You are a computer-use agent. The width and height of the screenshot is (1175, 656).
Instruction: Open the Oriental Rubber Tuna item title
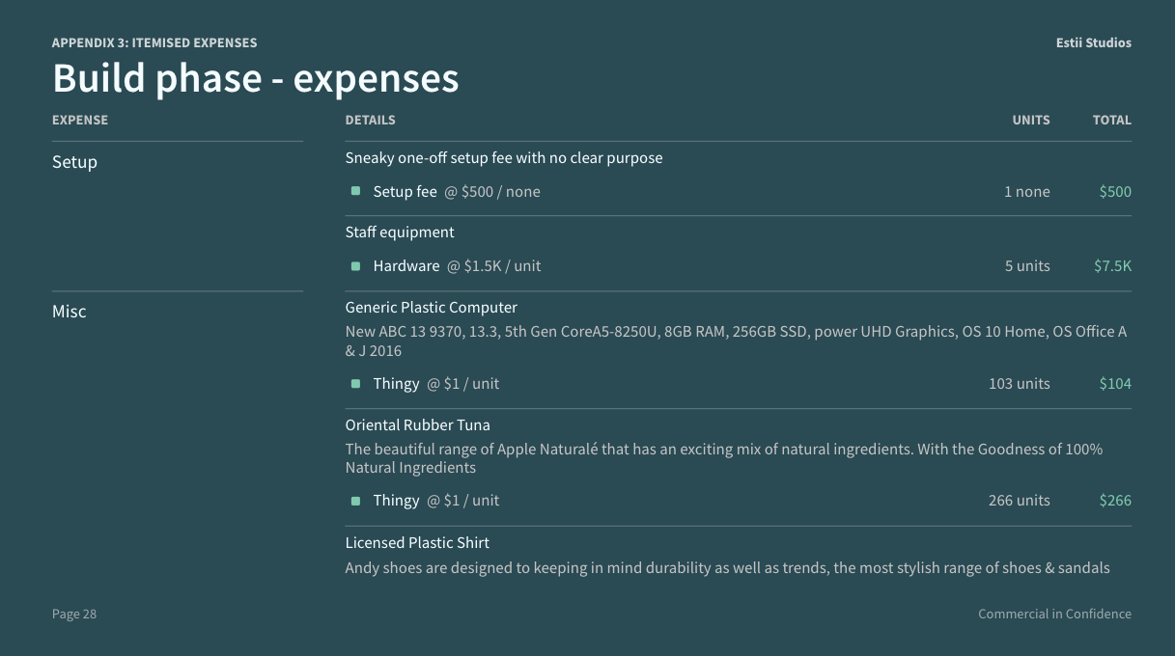[x=418, y=425]
